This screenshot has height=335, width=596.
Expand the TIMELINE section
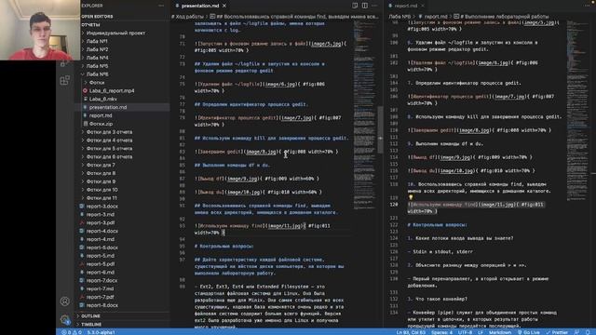(91, 325)
